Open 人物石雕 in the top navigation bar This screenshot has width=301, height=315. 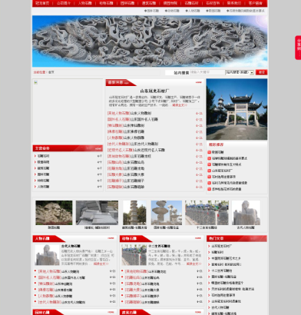tap(85, 3)
